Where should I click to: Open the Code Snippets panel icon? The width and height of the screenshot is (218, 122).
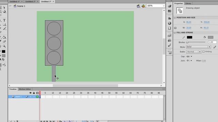click(x=170, y=35)
